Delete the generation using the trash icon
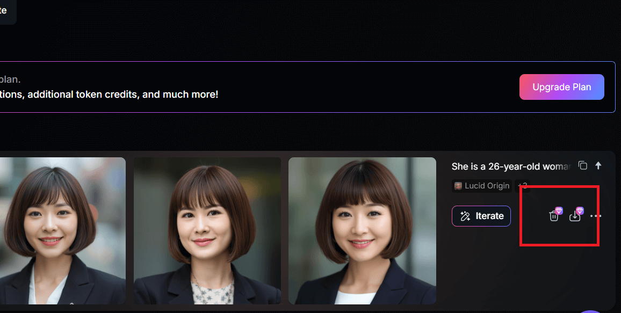621x313 pixels. point(554,216)
